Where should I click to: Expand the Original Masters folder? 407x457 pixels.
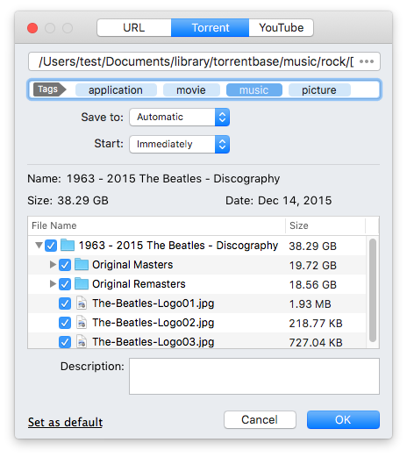53,265
